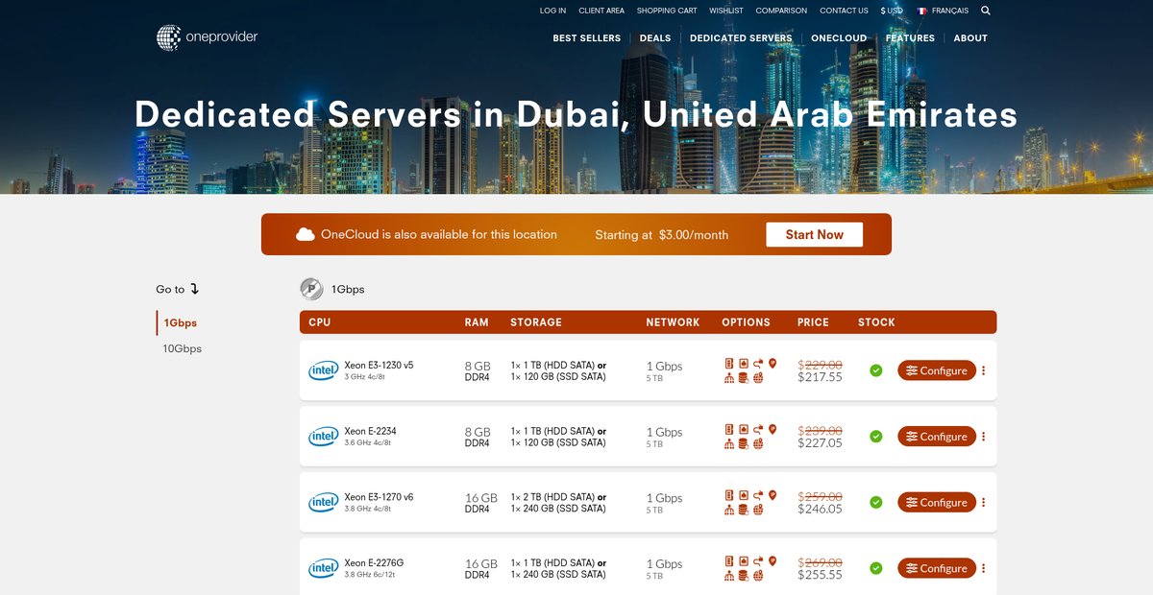Open the three-dot menu for Xeon E-2276G

pyautogui.click(x=984, y=568)
